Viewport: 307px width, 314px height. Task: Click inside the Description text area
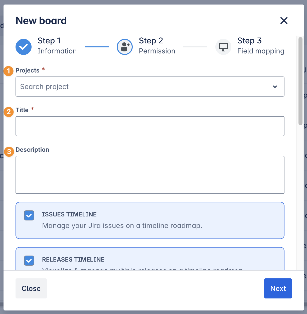click(150, 175)
